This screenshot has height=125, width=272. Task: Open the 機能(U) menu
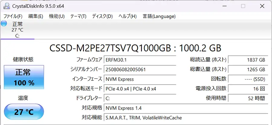pyautogui.click(x=57, y=17)
